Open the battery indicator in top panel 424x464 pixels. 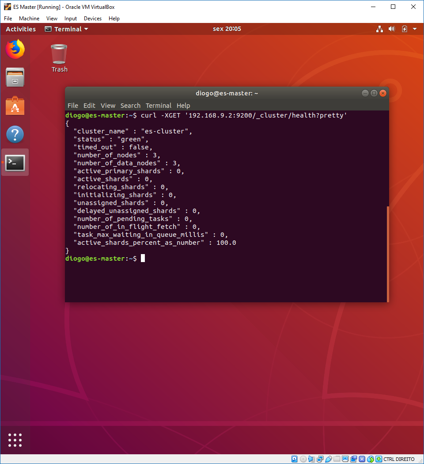click(405, 29)
